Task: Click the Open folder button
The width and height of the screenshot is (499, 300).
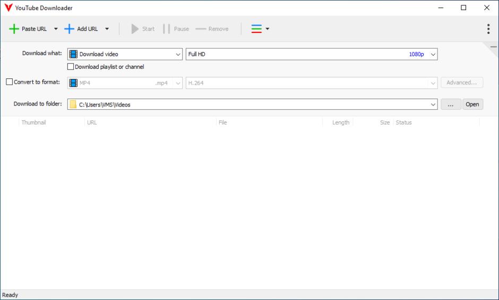Action: [x=472, y=104]
